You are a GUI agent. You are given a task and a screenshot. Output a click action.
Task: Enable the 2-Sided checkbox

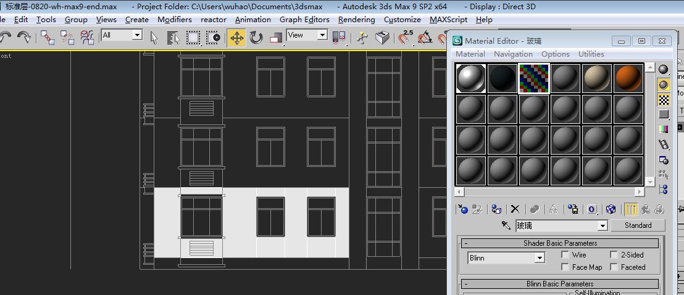click(x=614, y=254)
